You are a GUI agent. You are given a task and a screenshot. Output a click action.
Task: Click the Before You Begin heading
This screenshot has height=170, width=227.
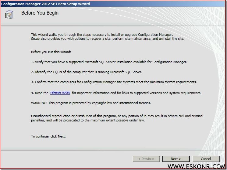click(40, 13)
